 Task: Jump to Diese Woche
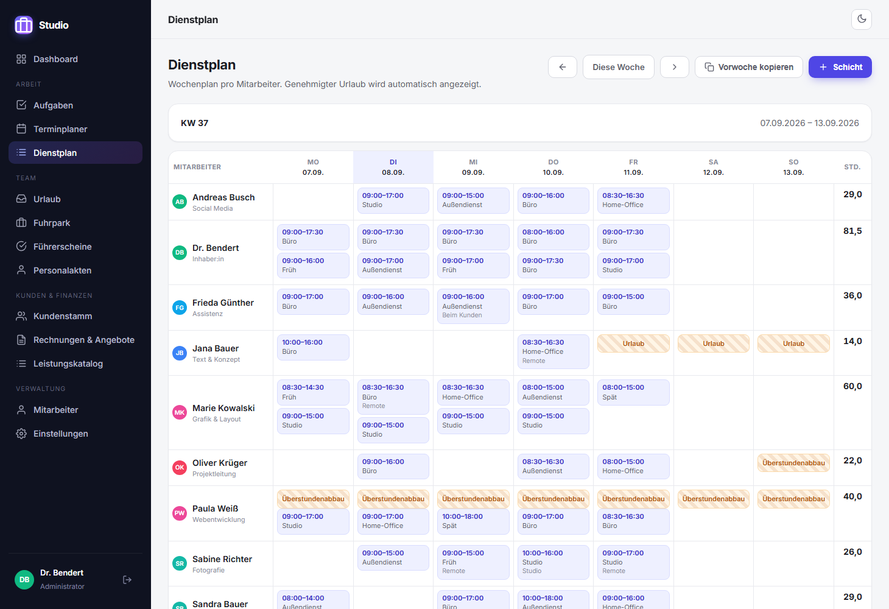pos(619,67)
